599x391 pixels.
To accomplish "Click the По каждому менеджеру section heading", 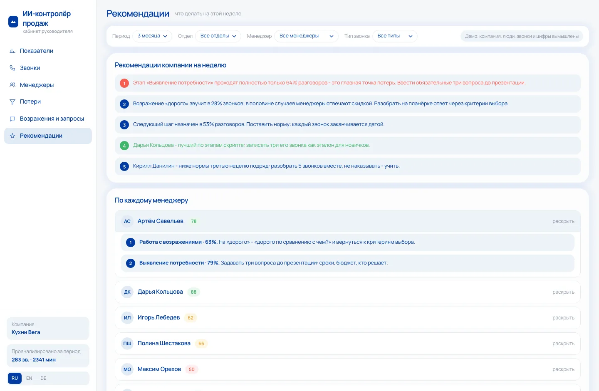I will 151,200.
